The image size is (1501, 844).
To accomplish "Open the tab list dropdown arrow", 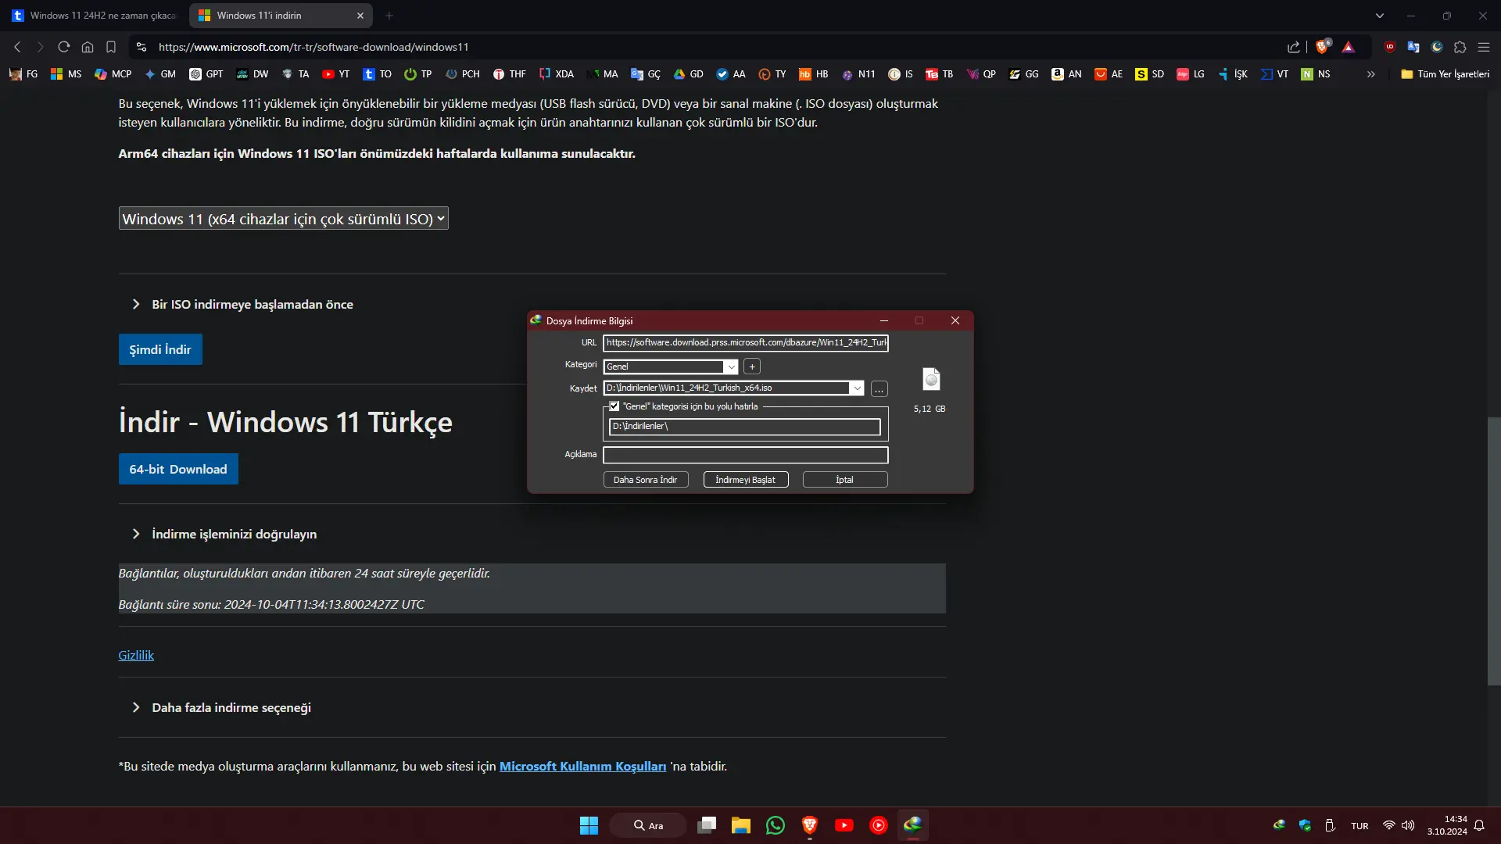I will click(1380, 16).
